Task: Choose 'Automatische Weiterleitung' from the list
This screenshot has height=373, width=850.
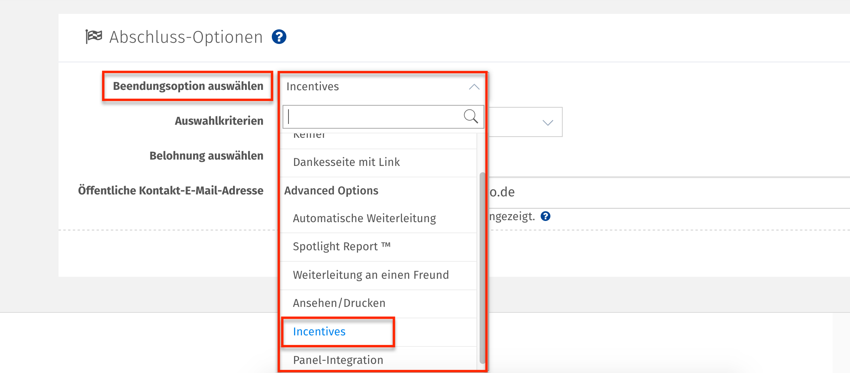Action: tap(364, 219)
